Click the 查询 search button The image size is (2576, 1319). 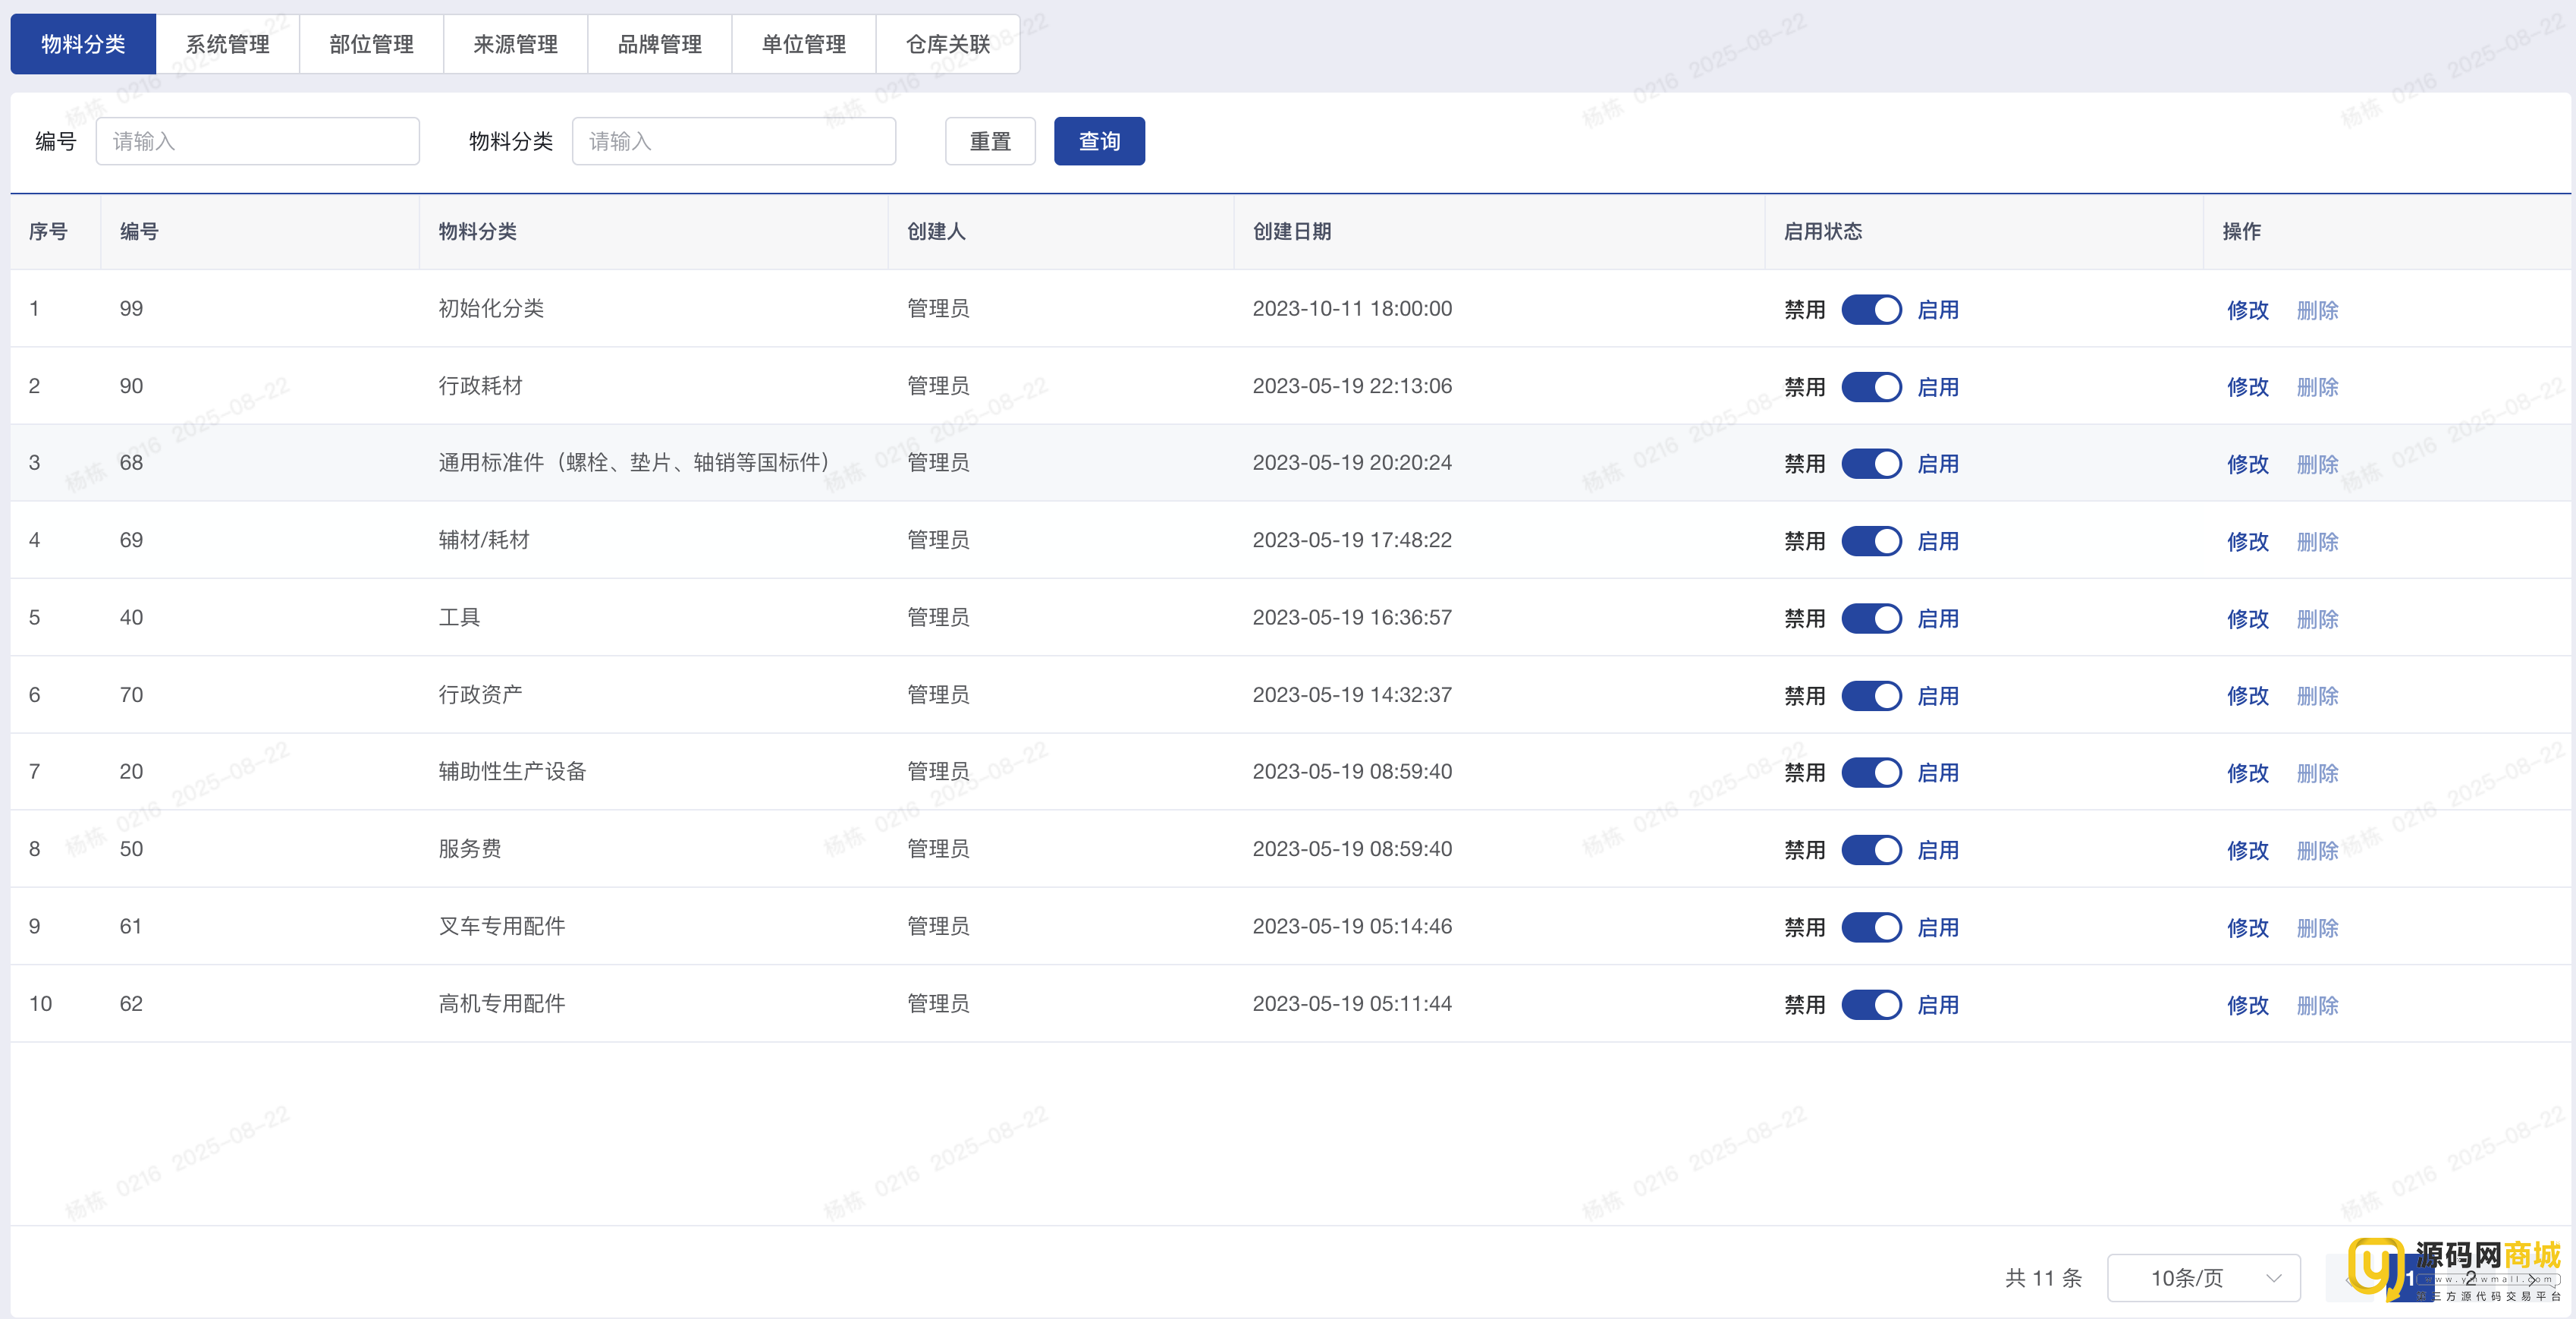1098,141
